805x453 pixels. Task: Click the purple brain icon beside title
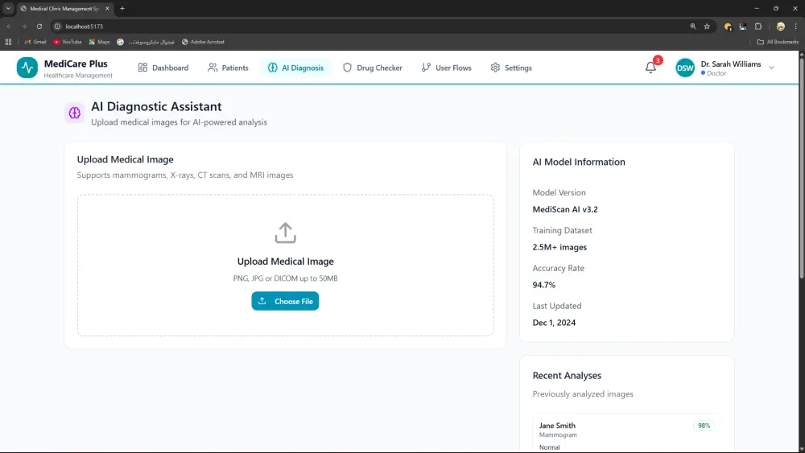pyautogui.click(x=74, y=113)
